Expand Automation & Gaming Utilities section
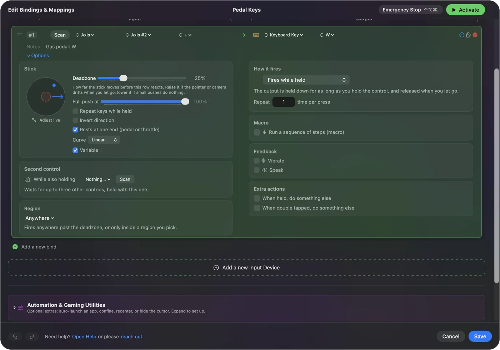This screenshot has width=500, height=350. point(14,308)
